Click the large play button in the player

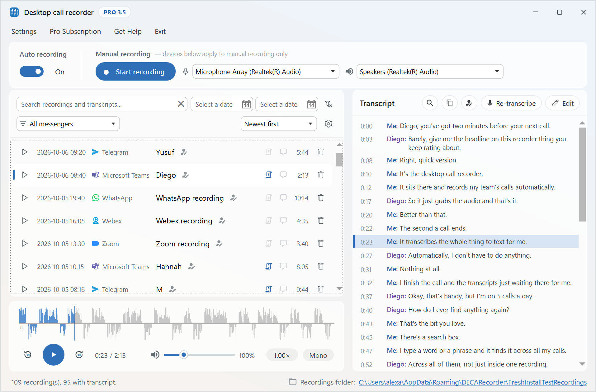[x=54, y=355]
